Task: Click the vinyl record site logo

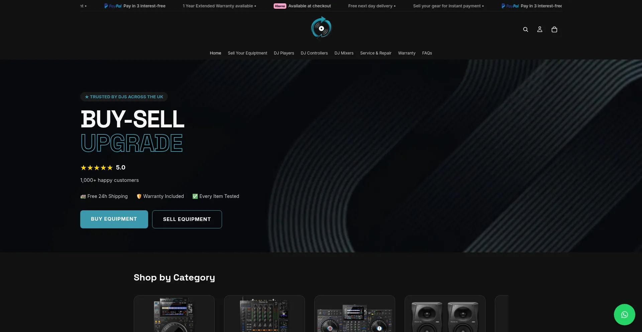Action: coord(321,27)
